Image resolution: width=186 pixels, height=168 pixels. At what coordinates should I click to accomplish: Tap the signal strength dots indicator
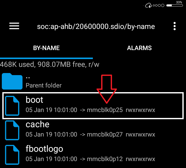159,5
